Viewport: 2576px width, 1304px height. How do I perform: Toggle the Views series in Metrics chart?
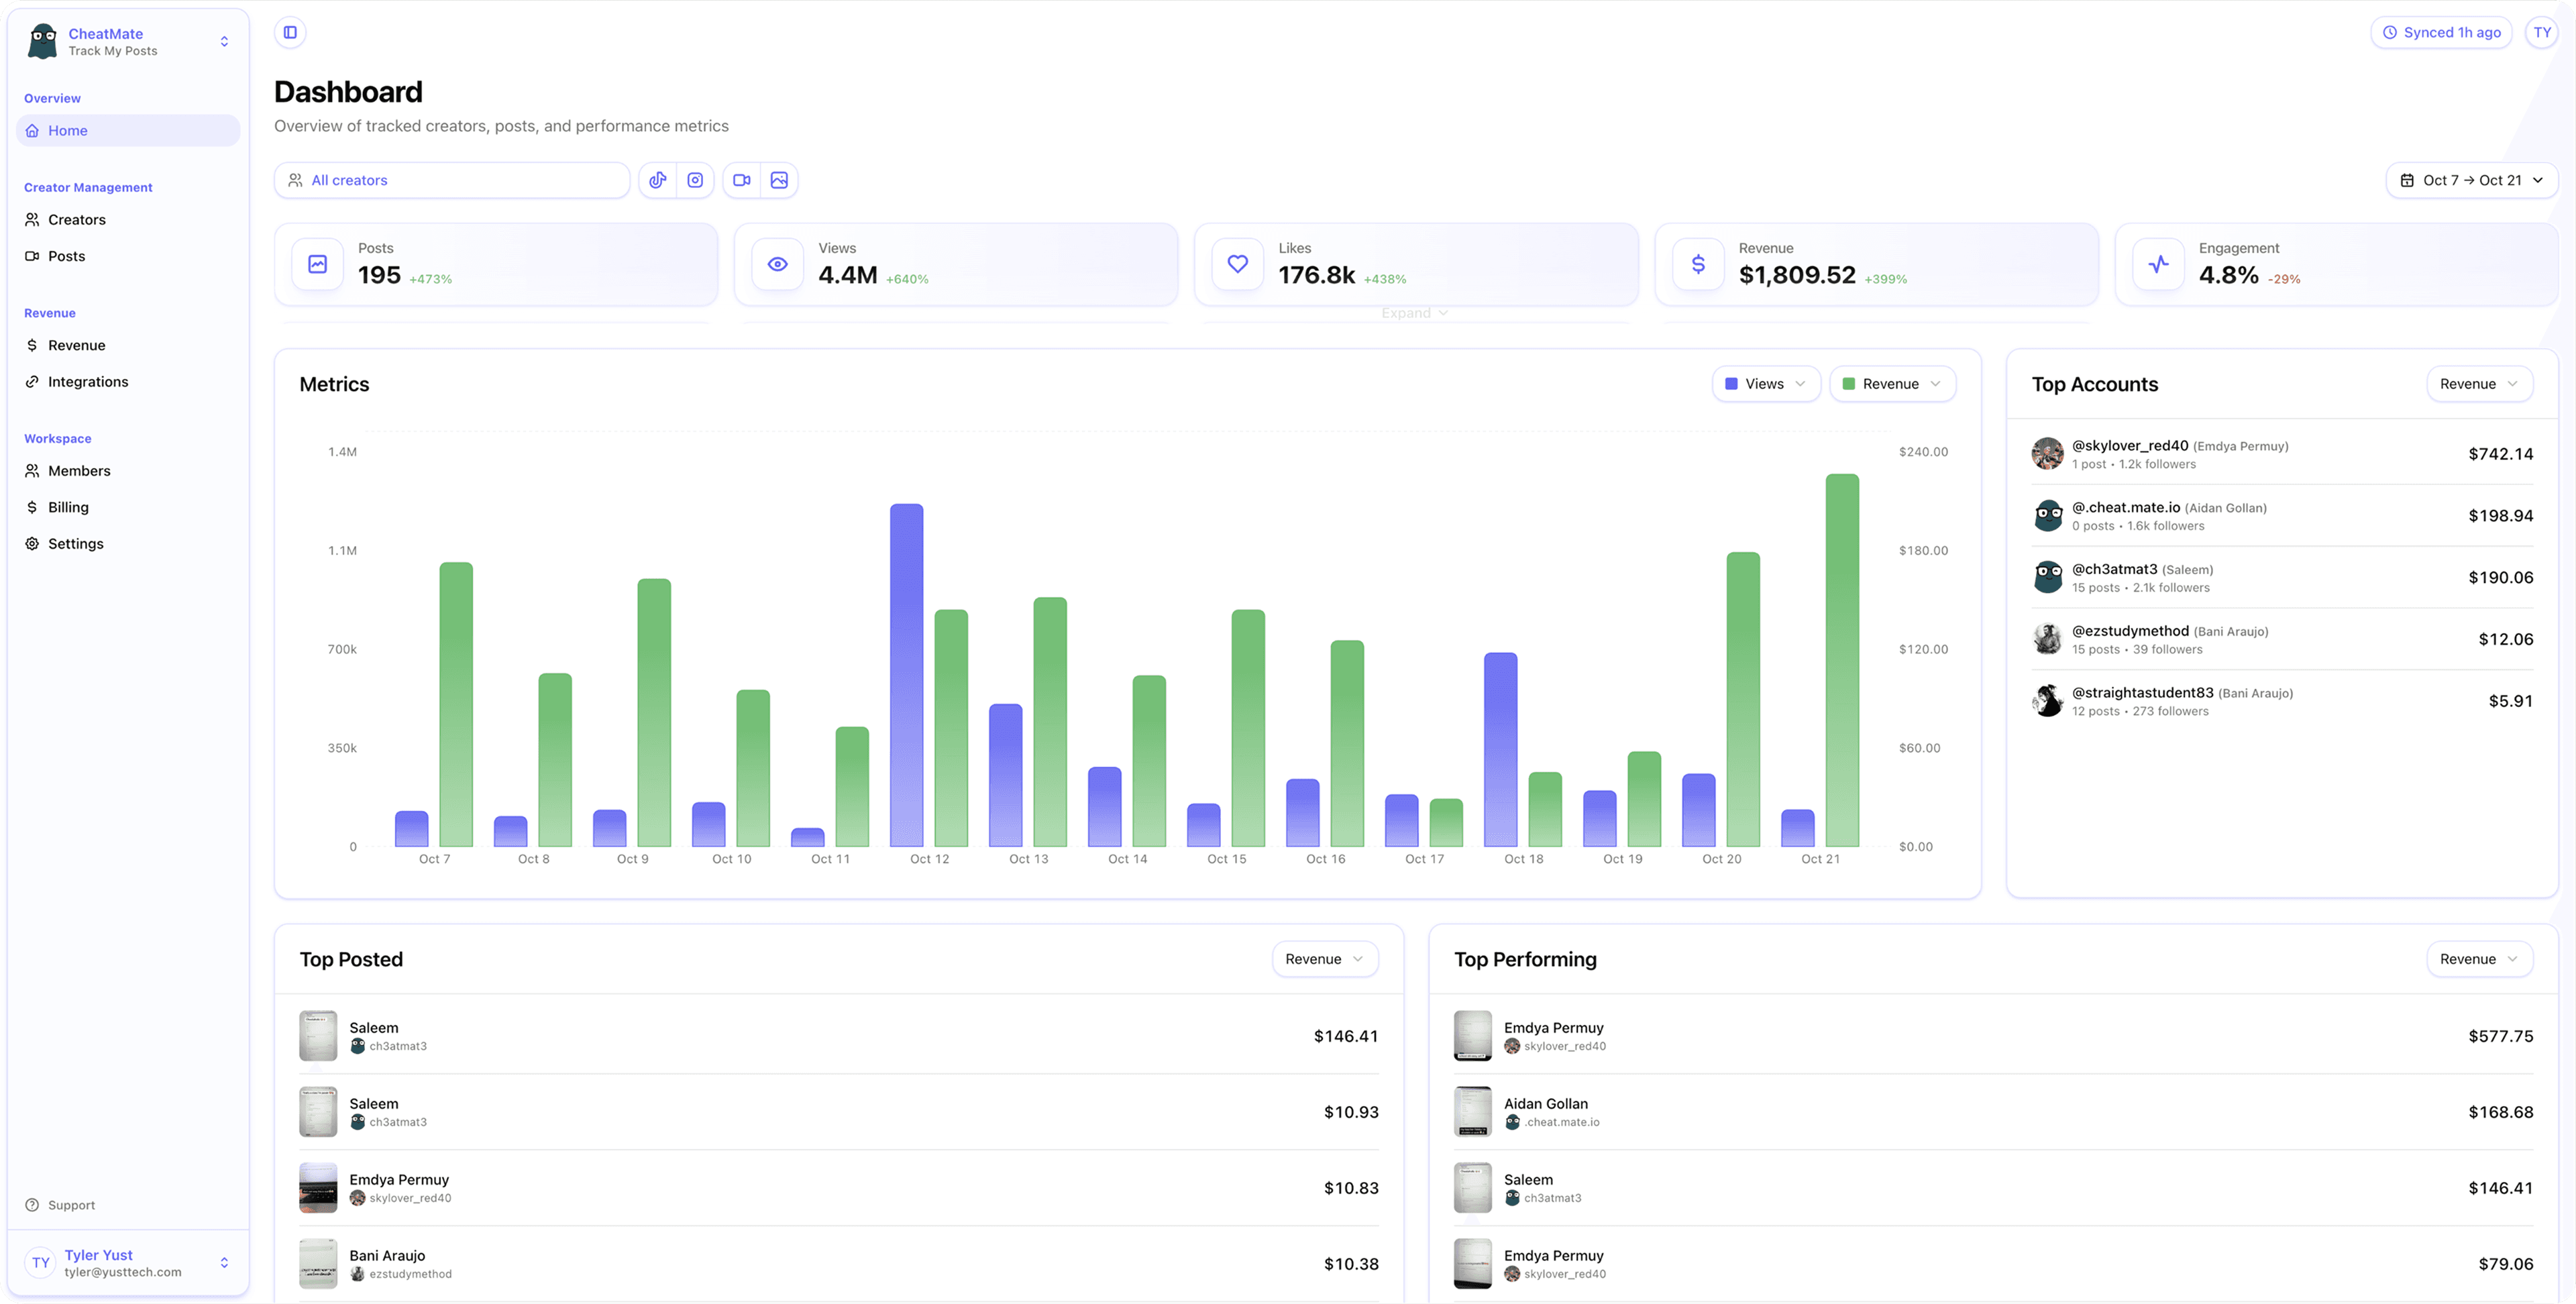pos(1765,383)
